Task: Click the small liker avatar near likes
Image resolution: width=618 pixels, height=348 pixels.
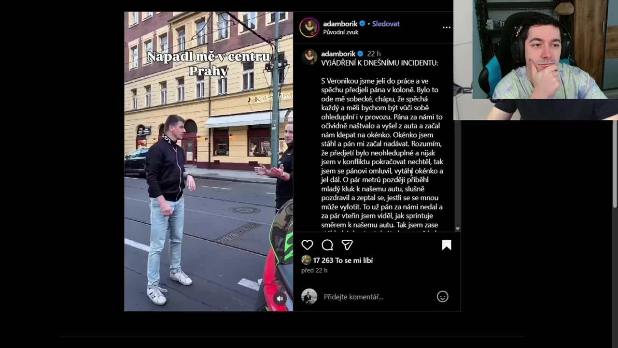Action: click(306, 260)
